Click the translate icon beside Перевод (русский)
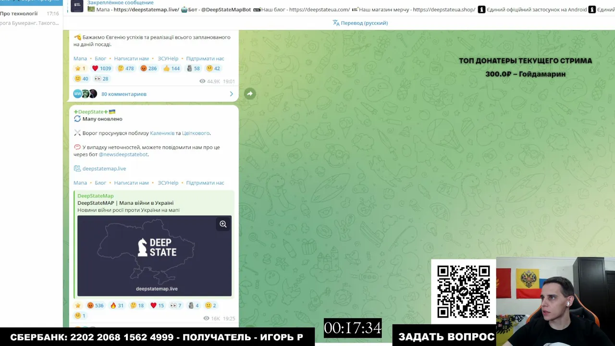Image resolution: width=615 pixels, height=346 pixels. pos(336,23)
